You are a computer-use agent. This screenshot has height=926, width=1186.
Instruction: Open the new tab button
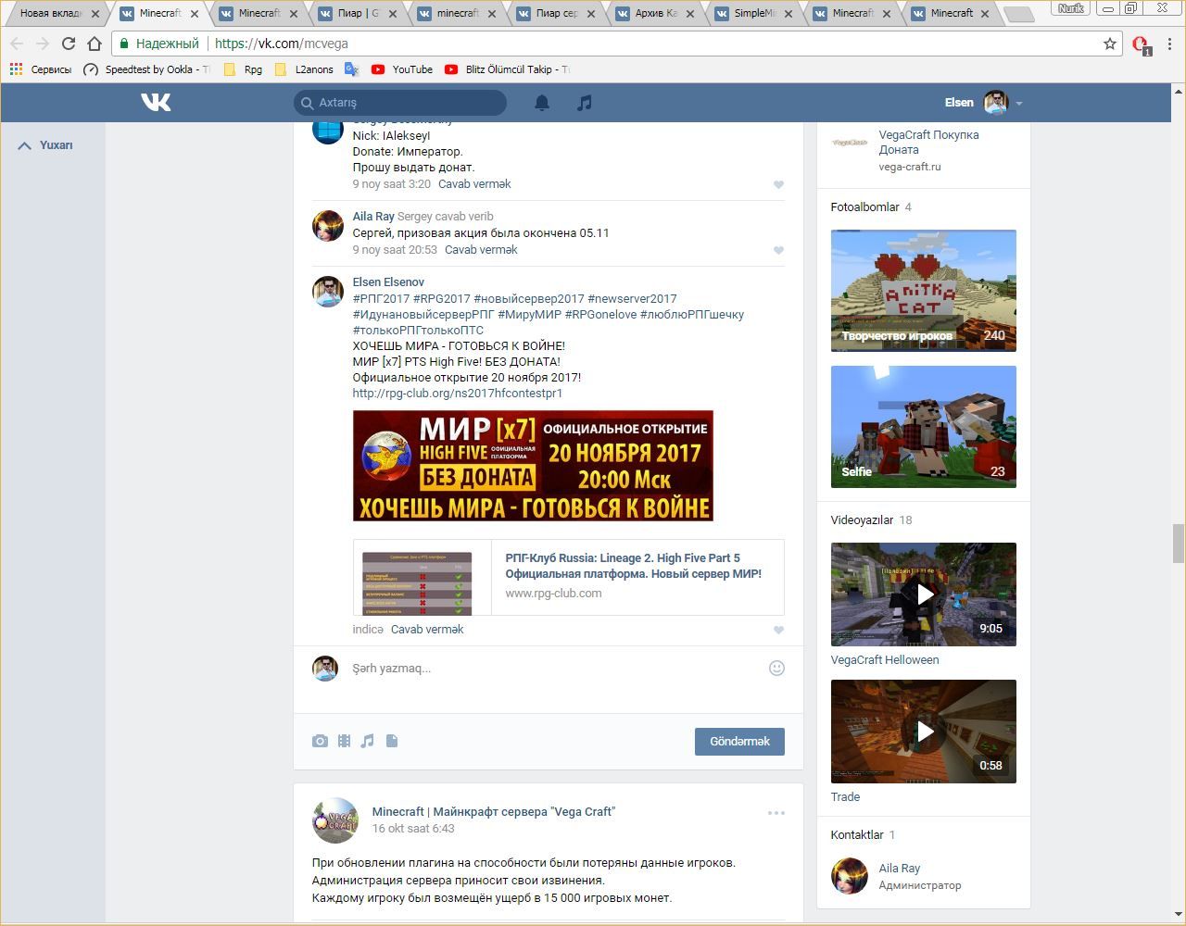1018,14
